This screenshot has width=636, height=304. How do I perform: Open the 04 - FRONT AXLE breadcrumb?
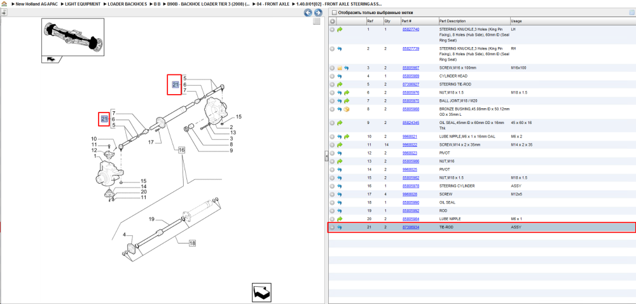274,4
